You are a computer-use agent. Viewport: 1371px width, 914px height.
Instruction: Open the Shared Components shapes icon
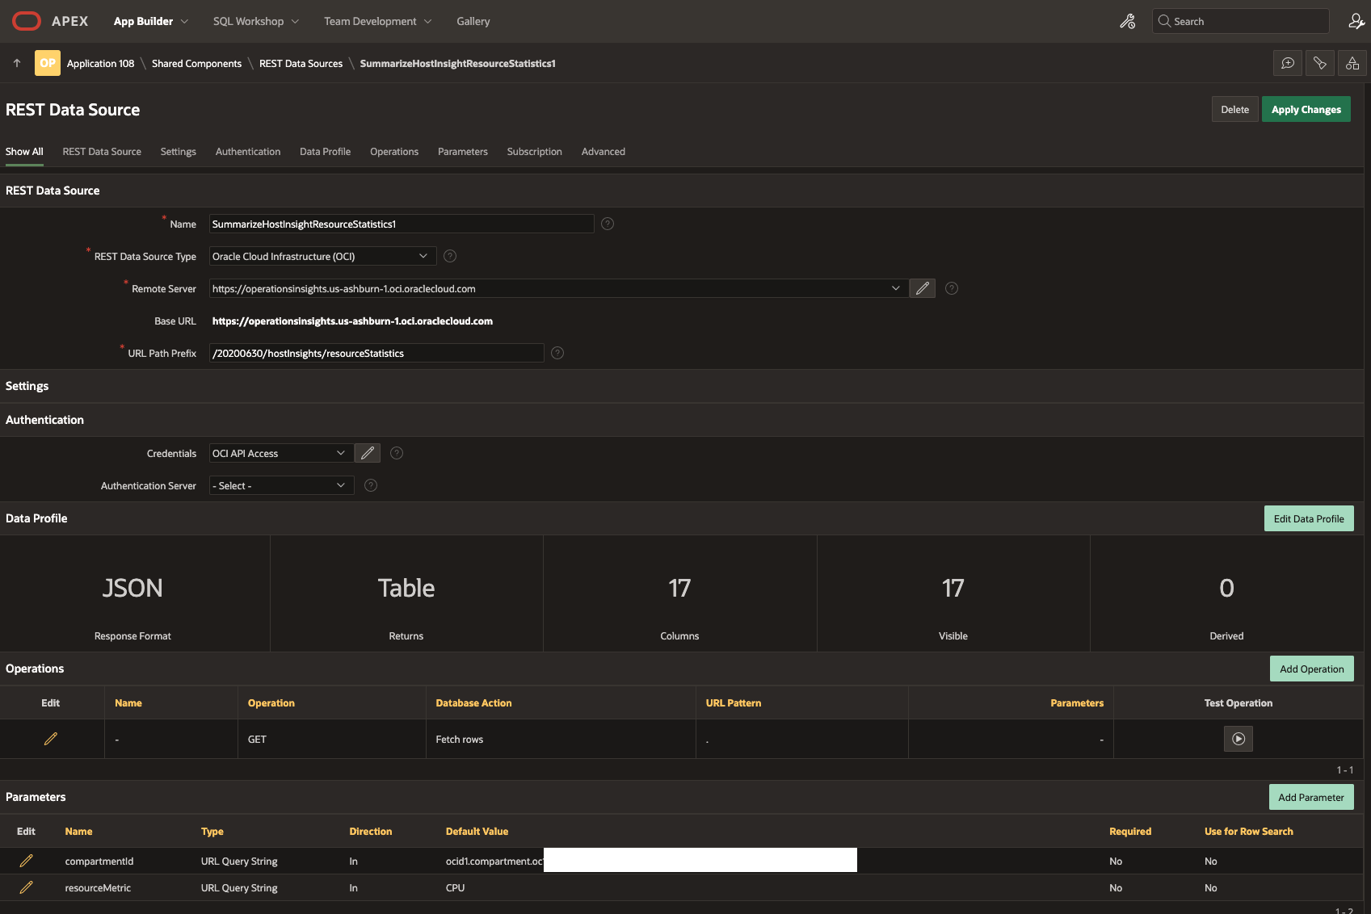pos(1352,63)
